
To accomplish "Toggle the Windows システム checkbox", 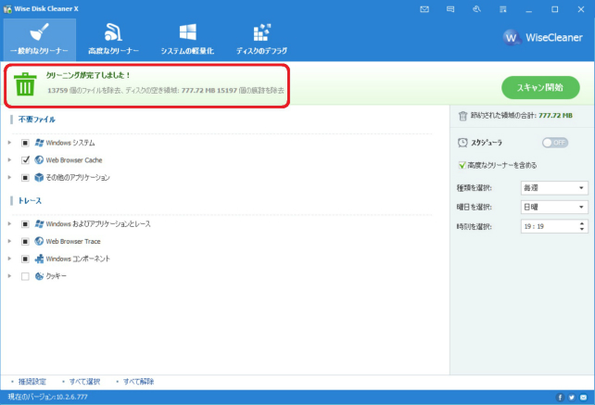I will point(25,143).
